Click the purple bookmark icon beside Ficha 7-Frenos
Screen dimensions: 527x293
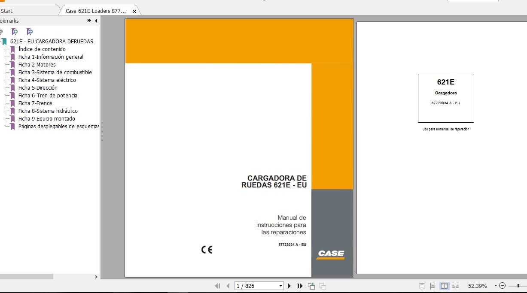(12, 103)
